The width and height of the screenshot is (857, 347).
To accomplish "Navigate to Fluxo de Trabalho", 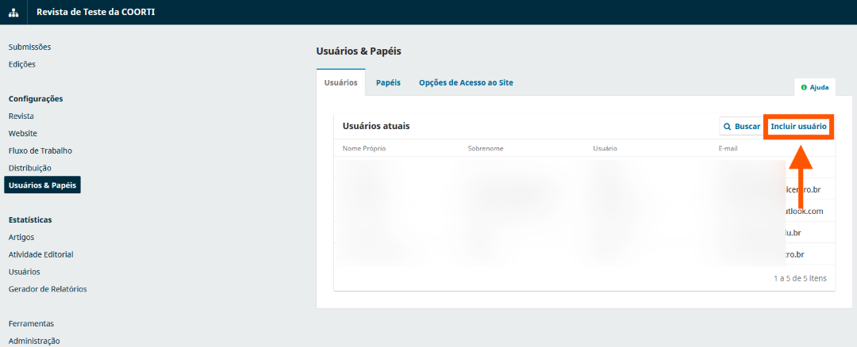I will (40, 151).
